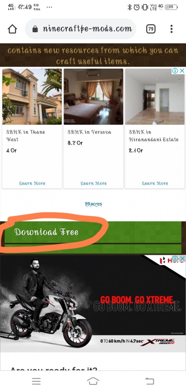The width and height of the screenshot is (186, 392).
Task: Tap the Android back navigation icon
Action: [x=150, y=381]
